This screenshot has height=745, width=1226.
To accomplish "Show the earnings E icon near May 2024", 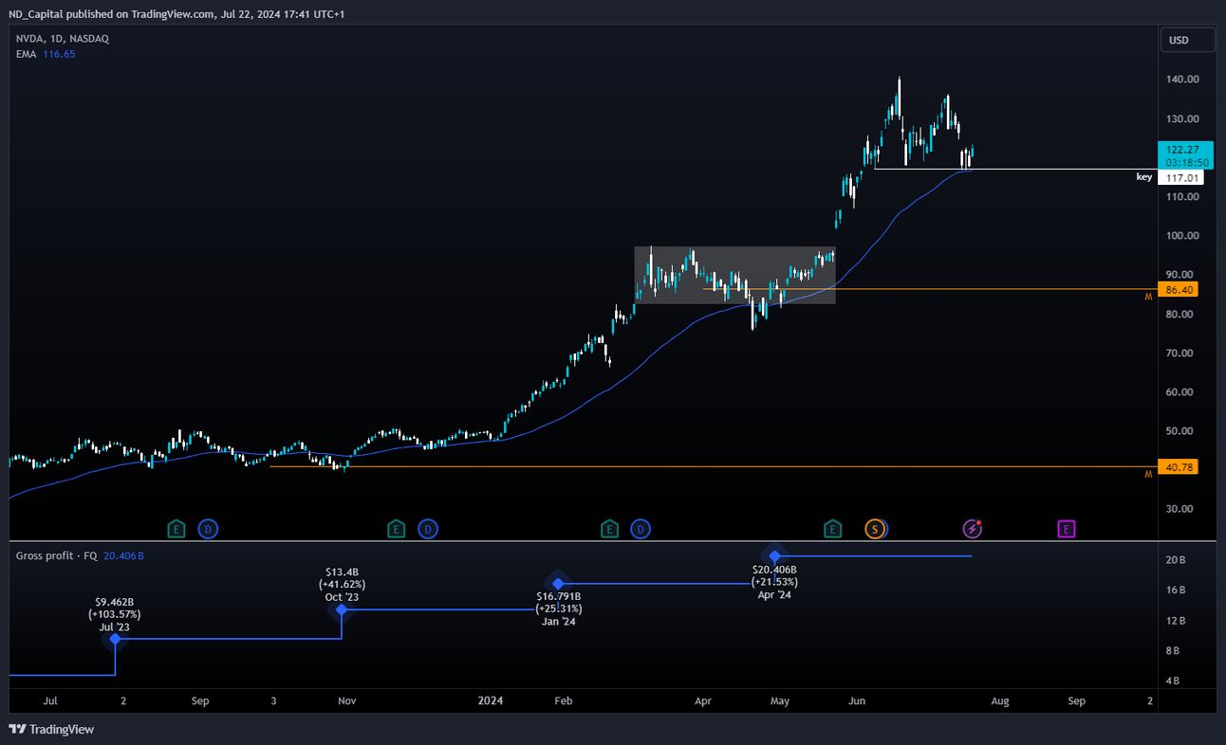I will (x=832, y=529).
